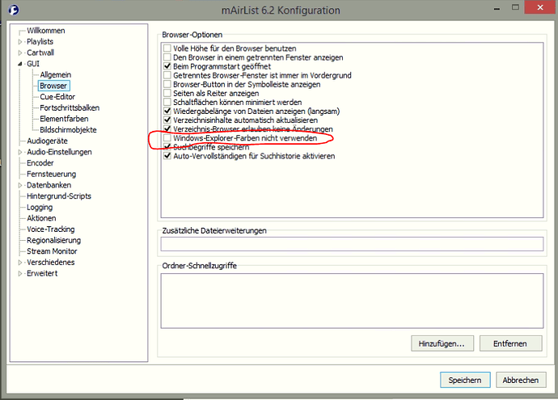Open the Audiogeräte page

pos(48,141)
